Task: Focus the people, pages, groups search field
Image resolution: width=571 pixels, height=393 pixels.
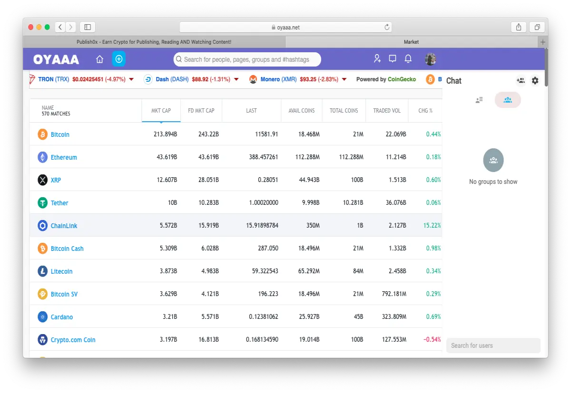Action: tap(247, 59)
